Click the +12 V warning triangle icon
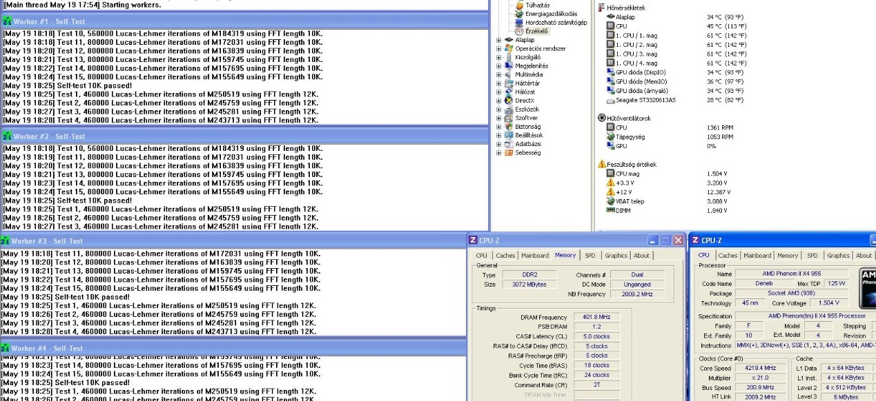The height and width of the screenshot is (401, 876). (x=610, y=192)
